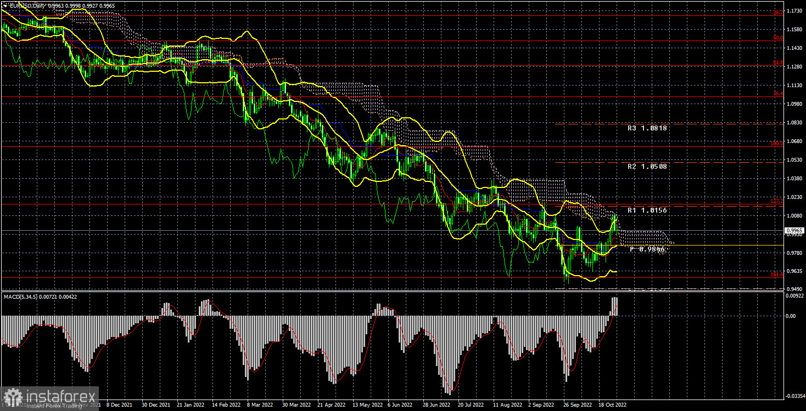Click the 100.0 Fibonacci level label

click(x=776, y=143)
